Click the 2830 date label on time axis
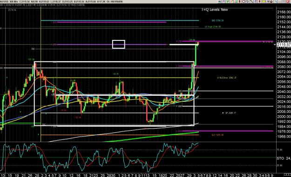This screenshot has height=177, width=291. 111,175
